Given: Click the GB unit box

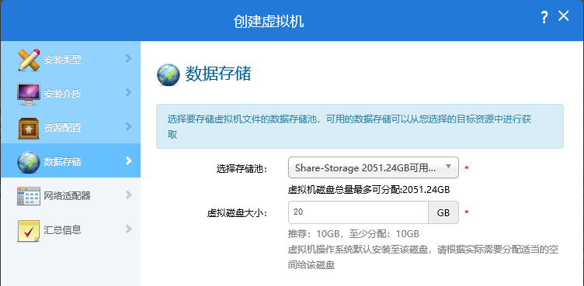Looking at the screenshot, I should coord(443,212).
